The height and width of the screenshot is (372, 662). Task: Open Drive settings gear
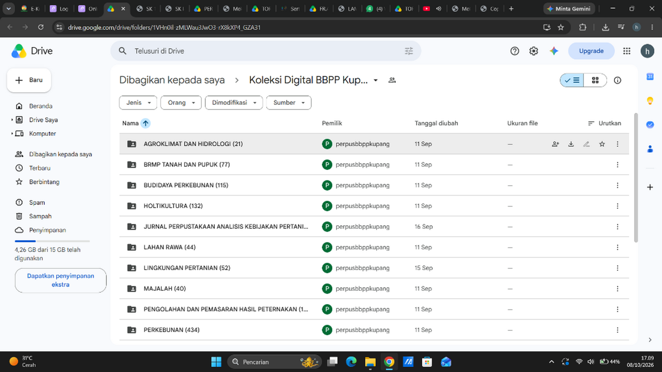[534, 51]
